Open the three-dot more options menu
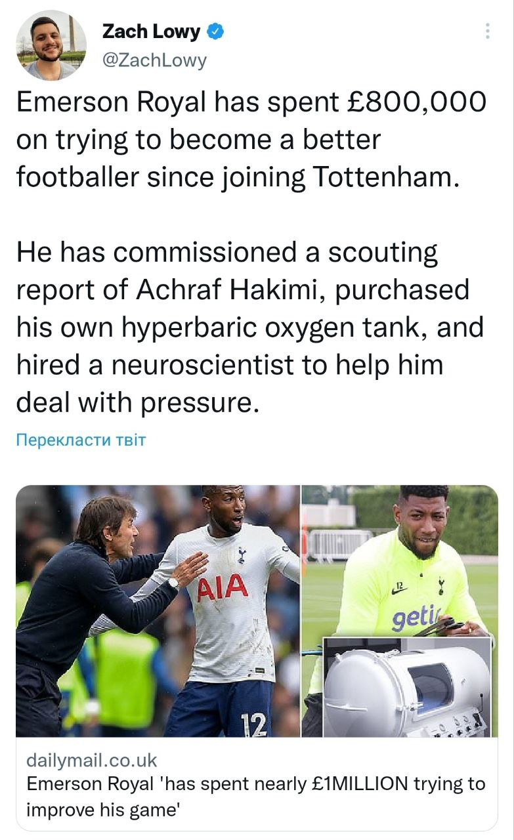 click(x=487, y=31)
